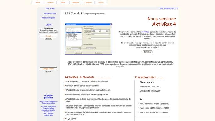215x121 pixels.
Task: Open the Contact menu tab
Action: coord(101,3)
